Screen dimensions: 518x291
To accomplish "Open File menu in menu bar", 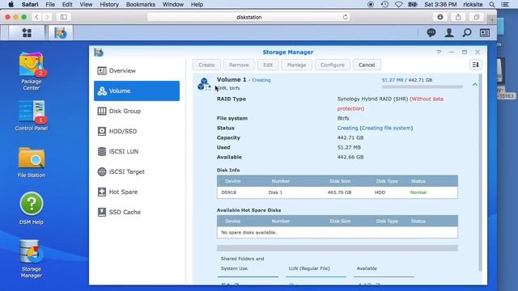I will tap(50, 4).
